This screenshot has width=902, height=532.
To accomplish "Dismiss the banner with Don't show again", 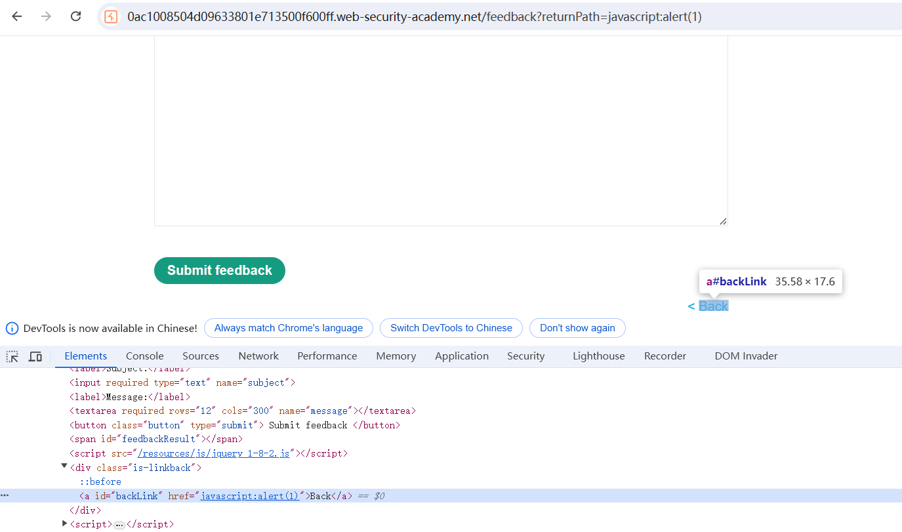I will pyautogui.click(x=577, y=328).
